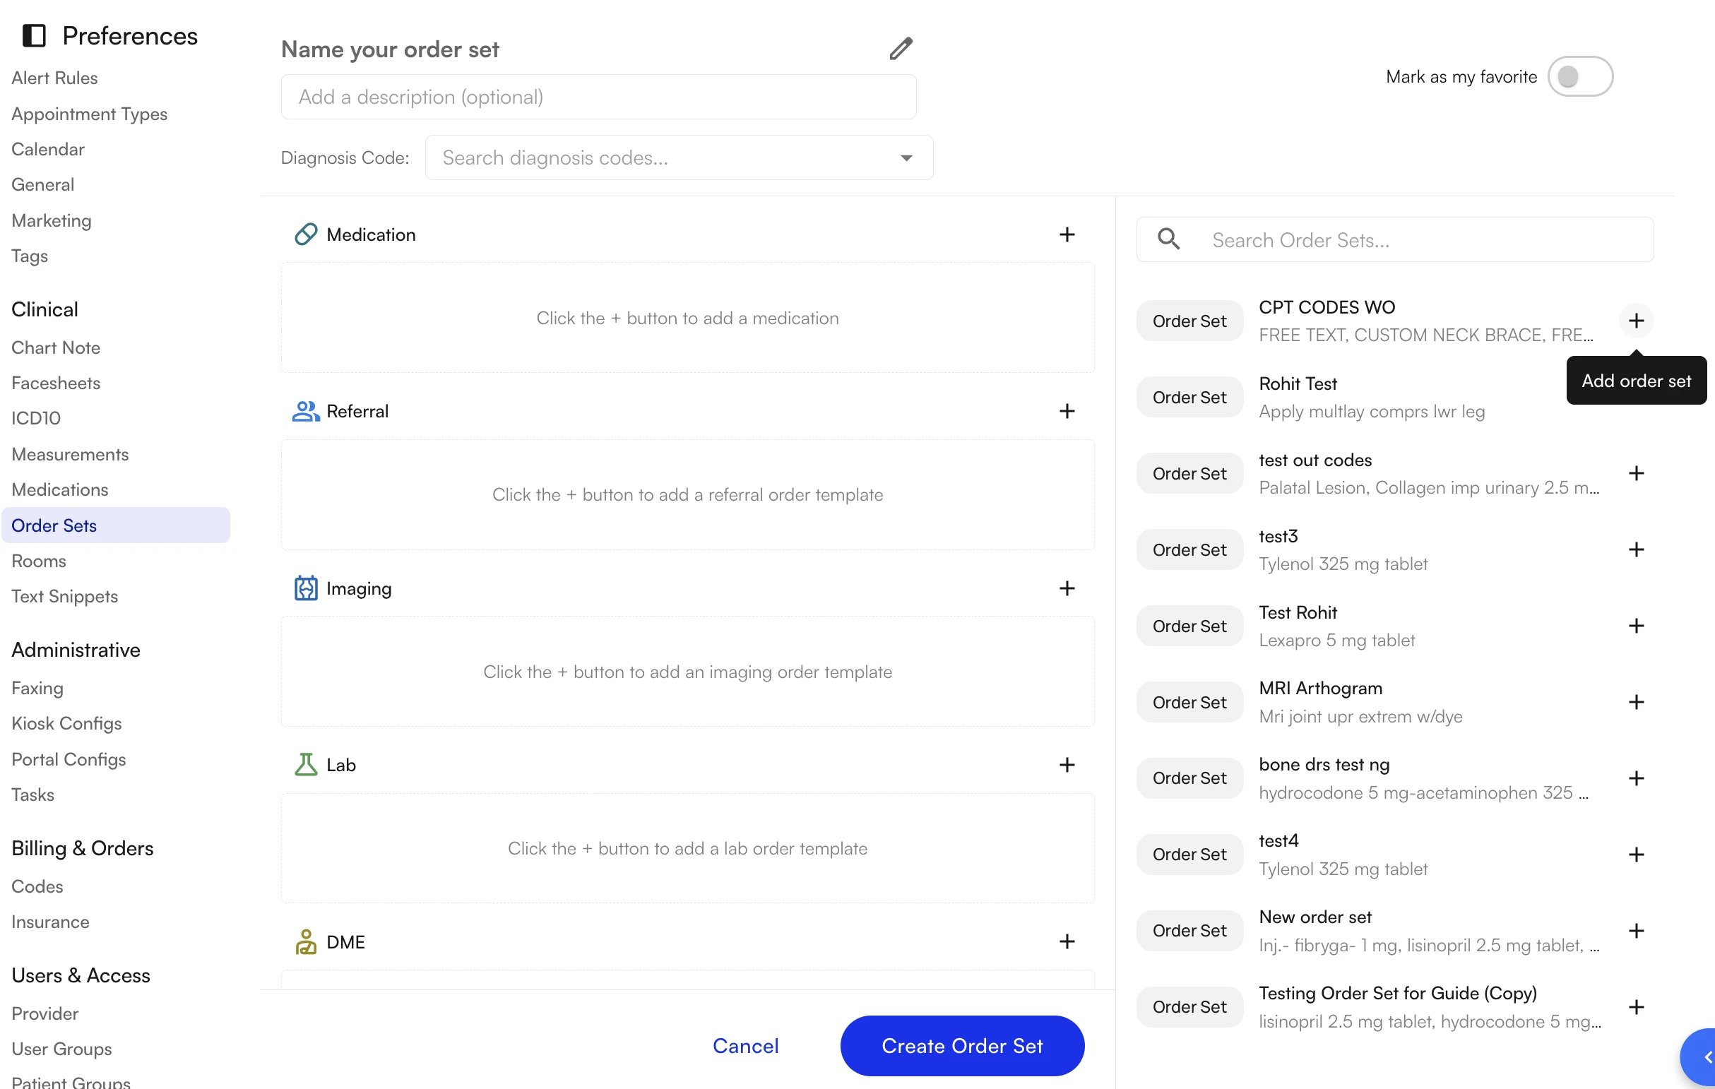Go to Chart Note settings

point(56,347)
